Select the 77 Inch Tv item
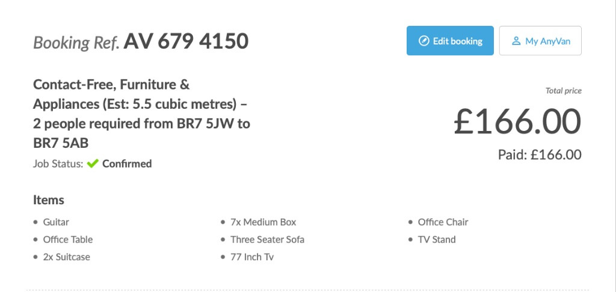 252,257
